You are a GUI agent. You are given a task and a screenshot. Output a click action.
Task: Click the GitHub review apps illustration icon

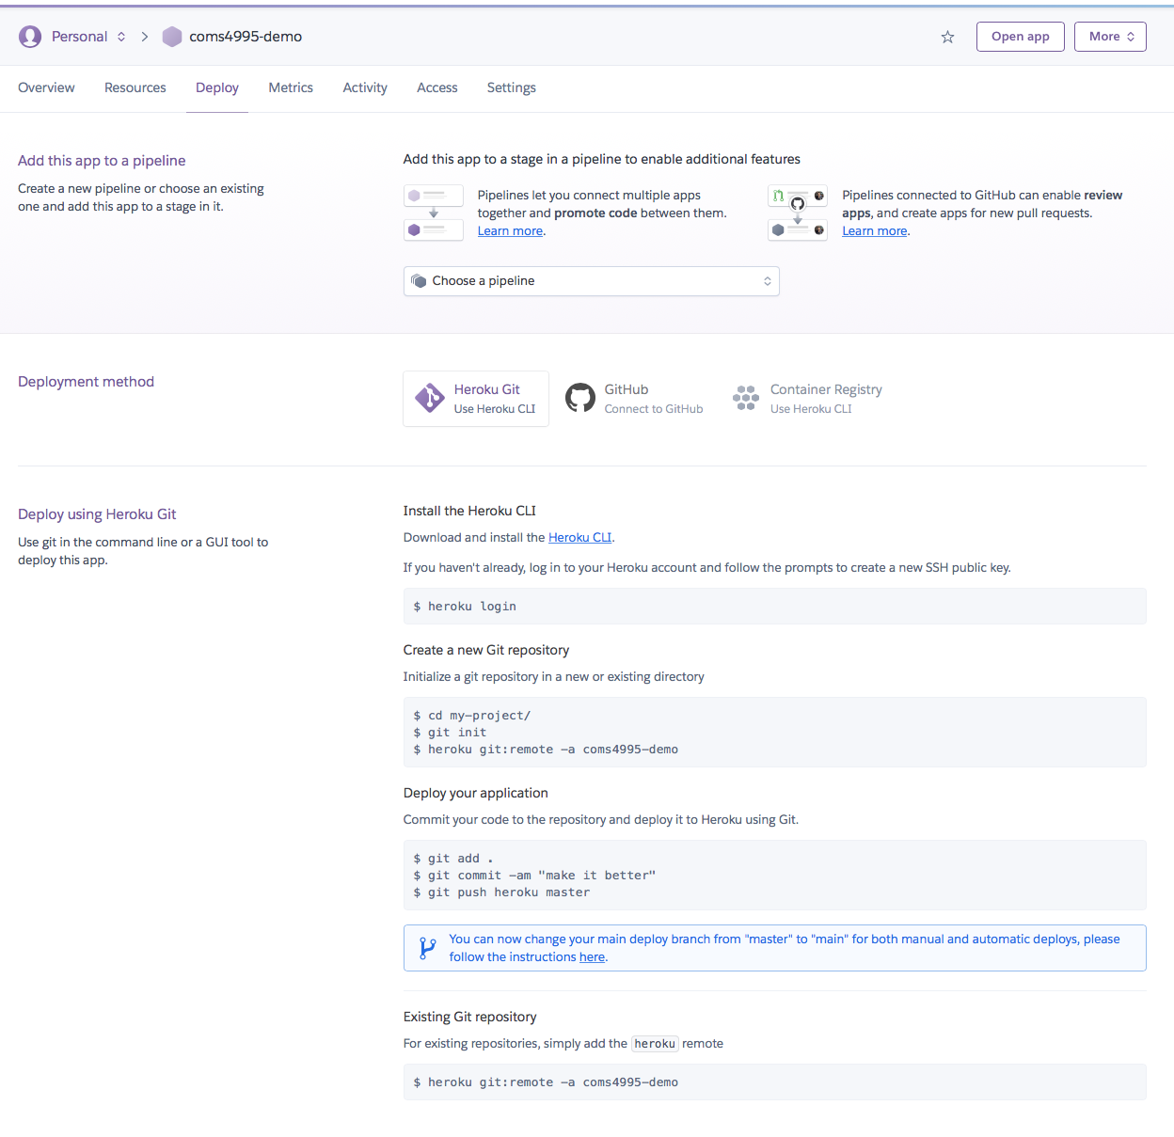798,213
